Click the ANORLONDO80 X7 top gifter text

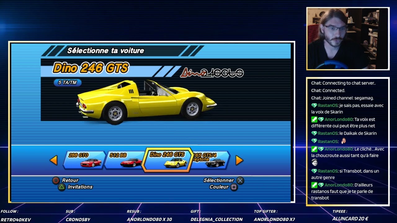274,219
